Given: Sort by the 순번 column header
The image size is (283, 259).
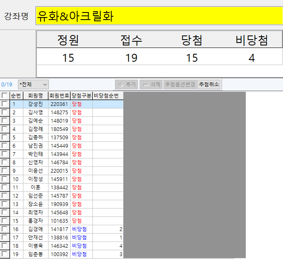Looking at the screenshot, I should (x=16, y=96).
